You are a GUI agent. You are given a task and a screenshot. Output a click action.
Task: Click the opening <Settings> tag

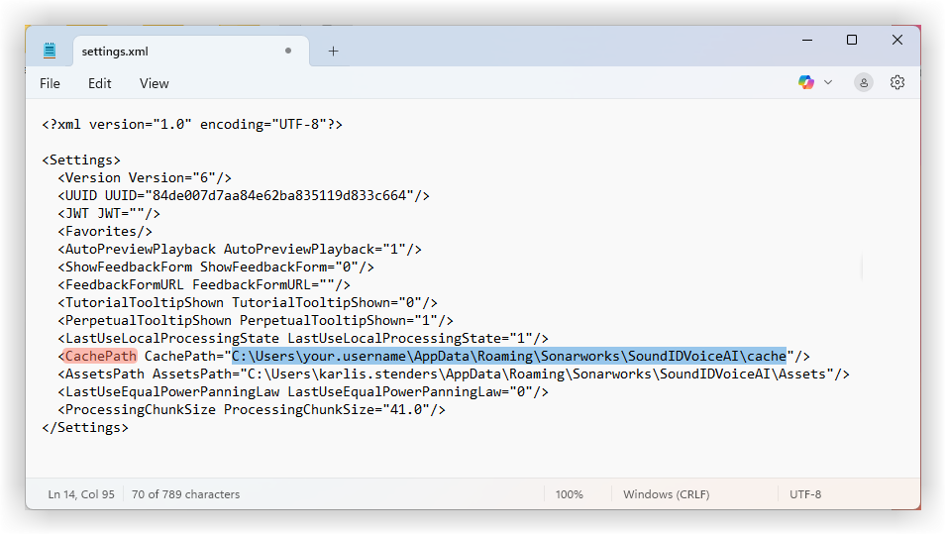coord(81,160)
